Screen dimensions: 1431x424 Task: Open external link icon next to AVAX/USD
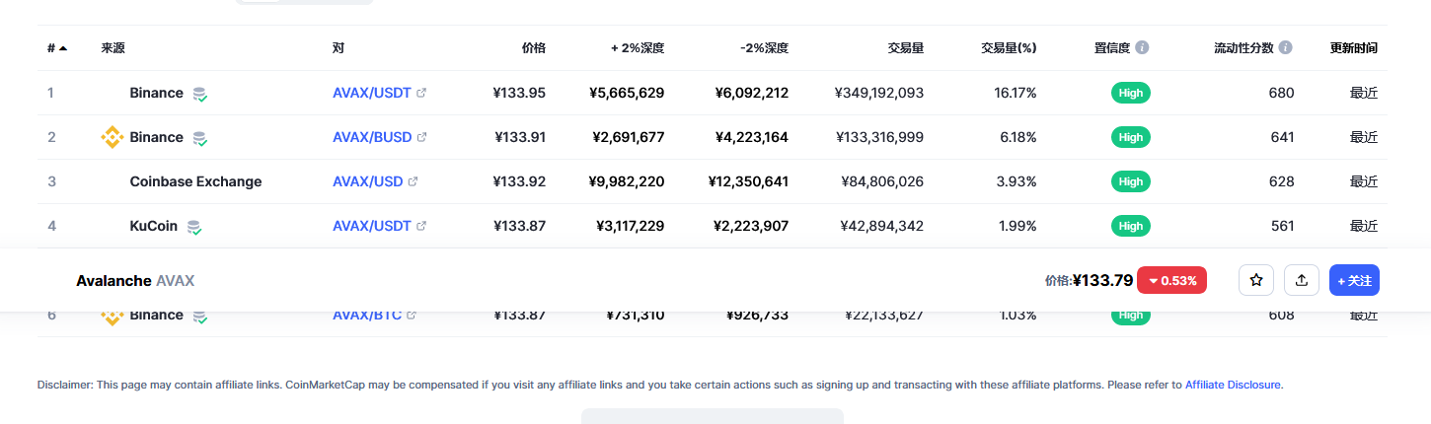click(x=414, y=181)
